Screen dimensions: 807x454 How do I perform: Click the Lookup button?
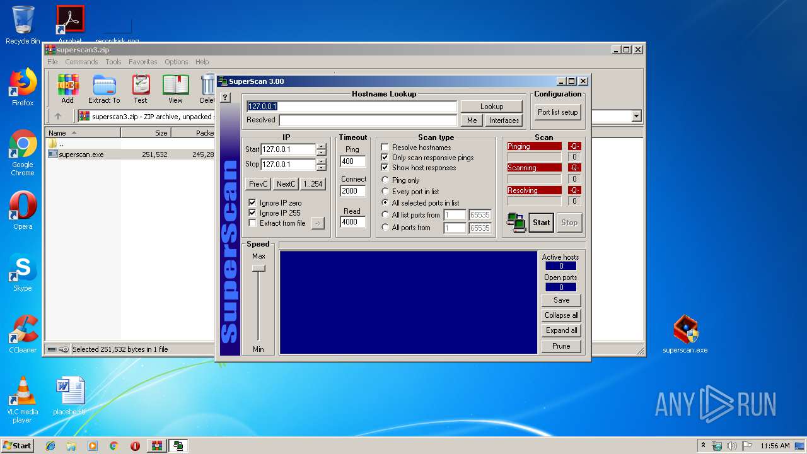[492, 107]
